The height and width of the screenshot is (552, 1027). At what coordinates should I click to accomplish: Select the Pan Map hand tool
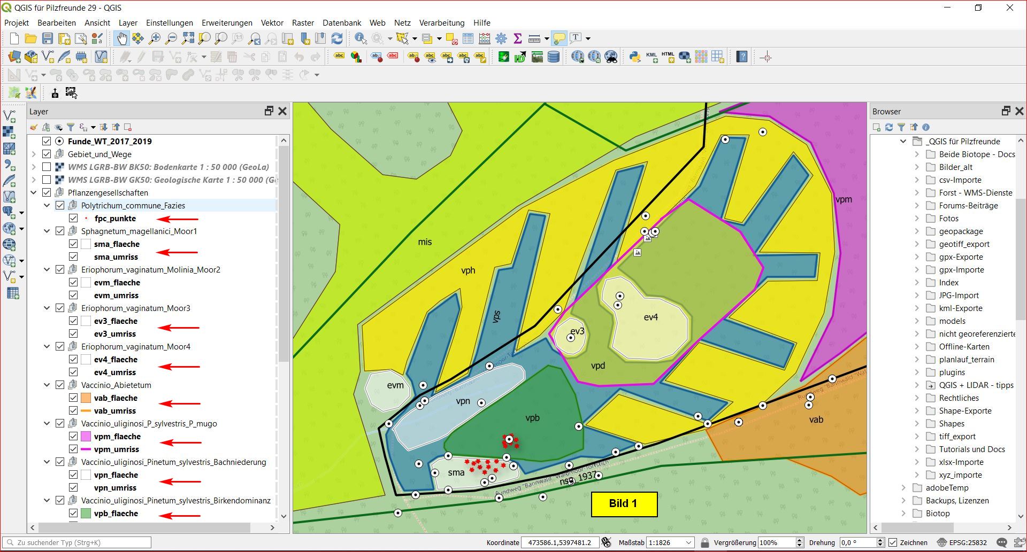click(122, 38)
